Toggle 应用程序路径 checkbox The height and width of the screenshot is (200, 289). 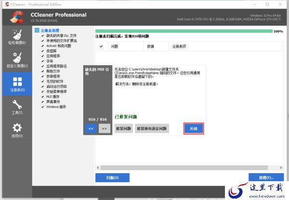coord(42,66)
